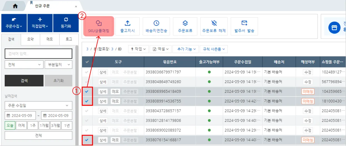Click 미매칭 badge for order 3938076154168817

pos(308,140)
